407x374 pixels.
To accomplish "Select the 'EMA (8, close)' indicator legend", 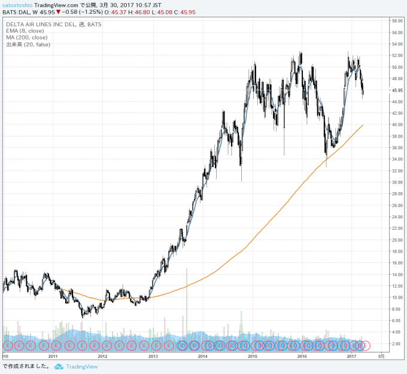I will (x=25, y=31).
